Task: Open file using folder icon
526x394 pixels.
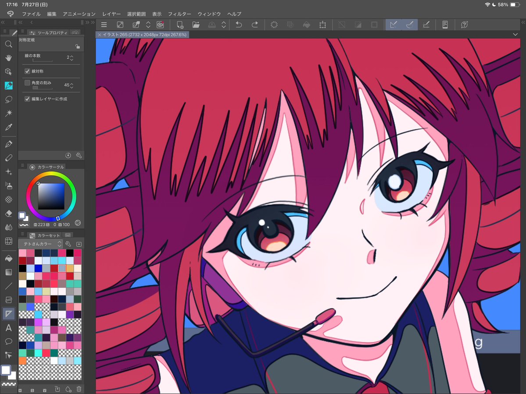Action: coord(196,25)
